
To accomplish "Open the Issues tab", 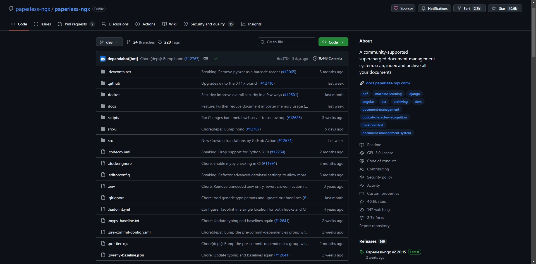I will point(42,24).
